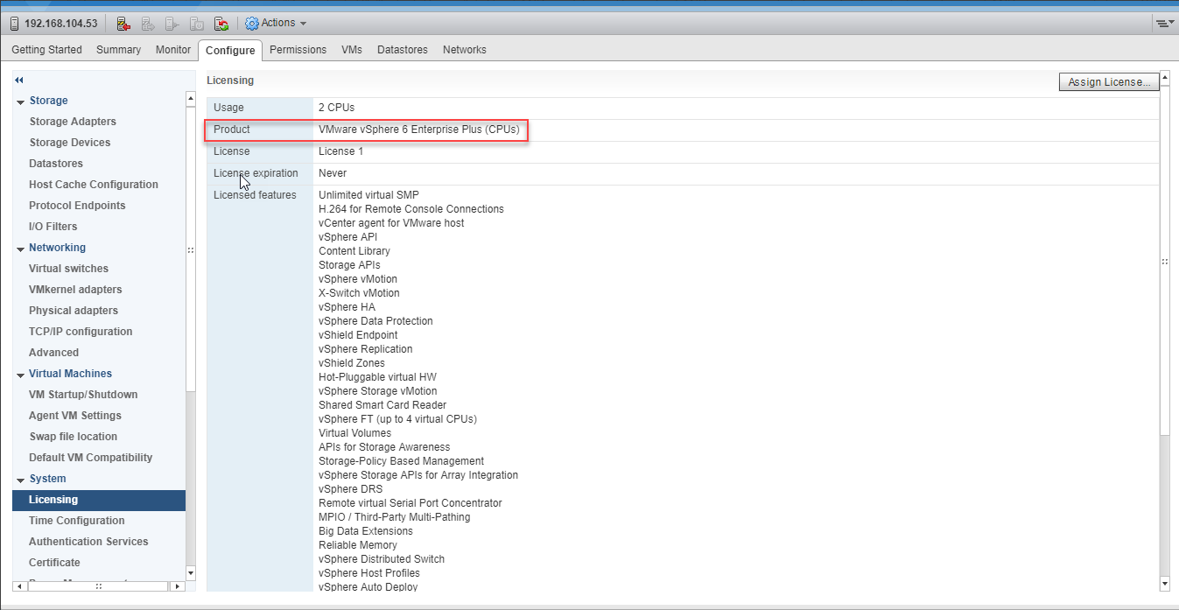This screenshot has height=610, width=1179.
Task: Click 'Big Data Extensions' feature text
Action: pyautogui.click(x=366, y=531)
